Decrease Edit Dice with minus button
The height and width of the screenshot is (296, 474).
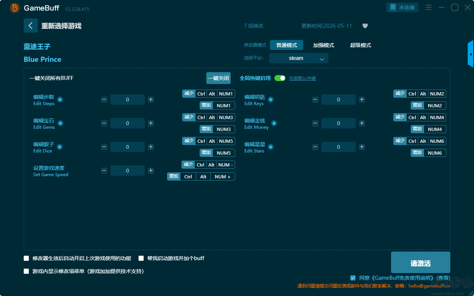click(x=104, y=147)
